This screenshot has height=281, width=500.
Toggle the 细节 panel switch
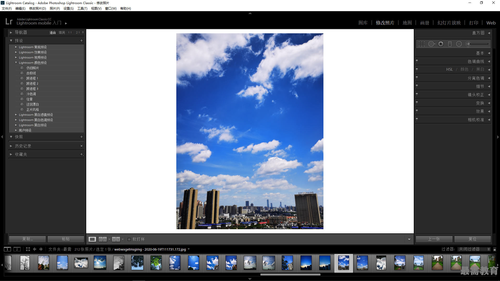(x=417, y=86)
